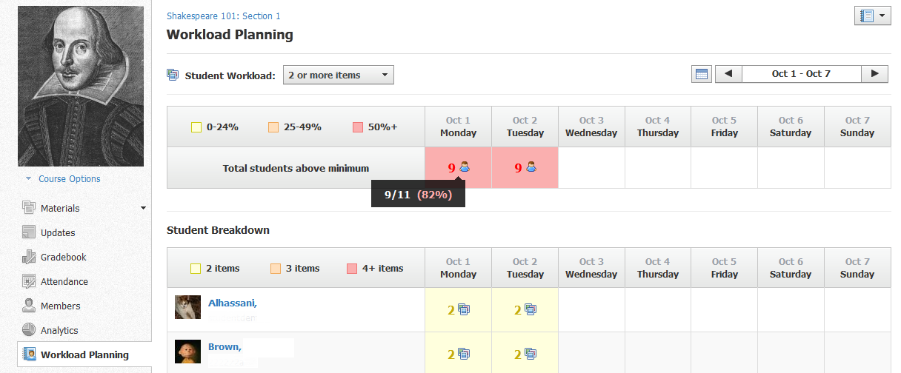
Task: Open Alhassani's student profile link
Action: pyautogui.click(x=233, y=303)
